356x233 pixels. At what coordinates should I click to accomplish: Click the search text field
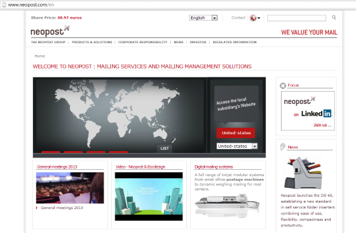click(x=296, y=18)
